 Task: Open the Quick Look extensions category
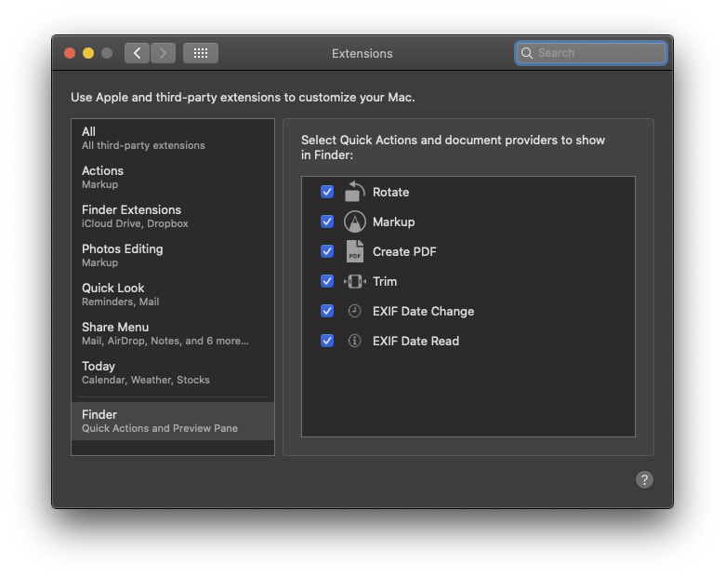pos(173,294)
